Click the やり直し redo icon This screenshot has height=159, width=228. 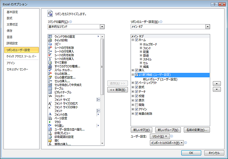[x=50, y=126]
